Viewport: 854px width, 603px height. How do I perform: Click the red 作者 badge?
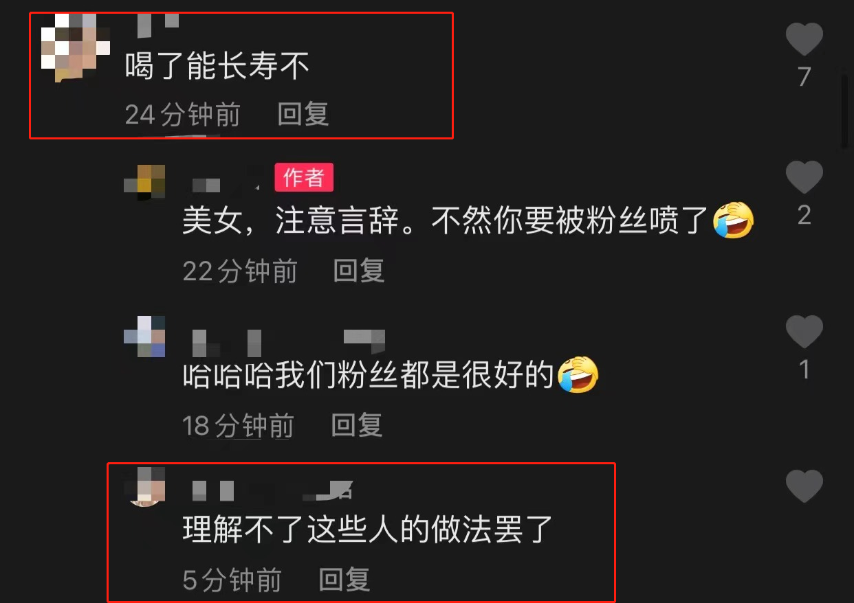coord(304,177)
